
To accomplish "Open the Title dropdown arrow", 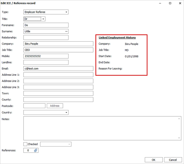I will [43, 19].
